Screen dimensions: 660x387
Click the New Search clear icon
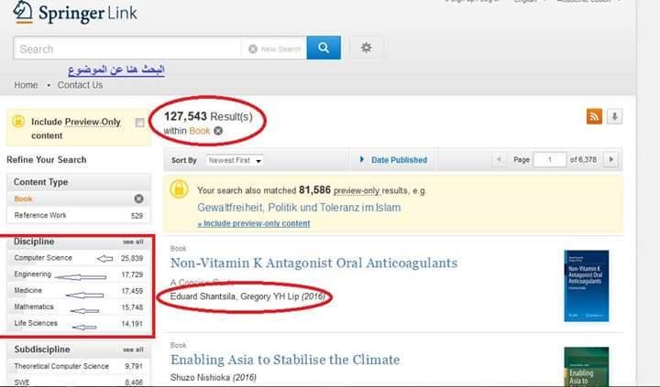(253, 49)
